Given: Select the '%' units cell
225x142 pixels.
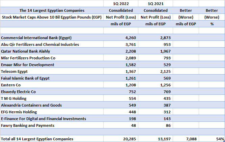Looking at the screenshot, I should [x=212, y=24].
